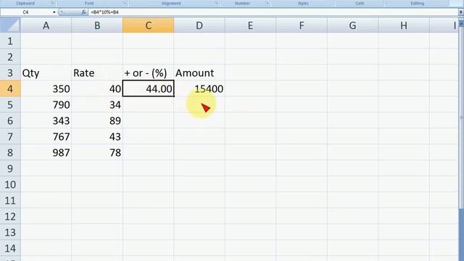
Task: Select the active cell showing 44.00
Action: click(148, 88)
